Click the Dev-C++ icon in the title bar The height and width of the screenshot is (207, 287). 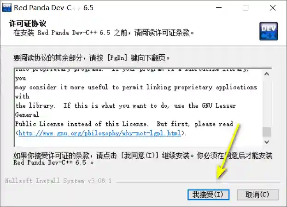7,7
